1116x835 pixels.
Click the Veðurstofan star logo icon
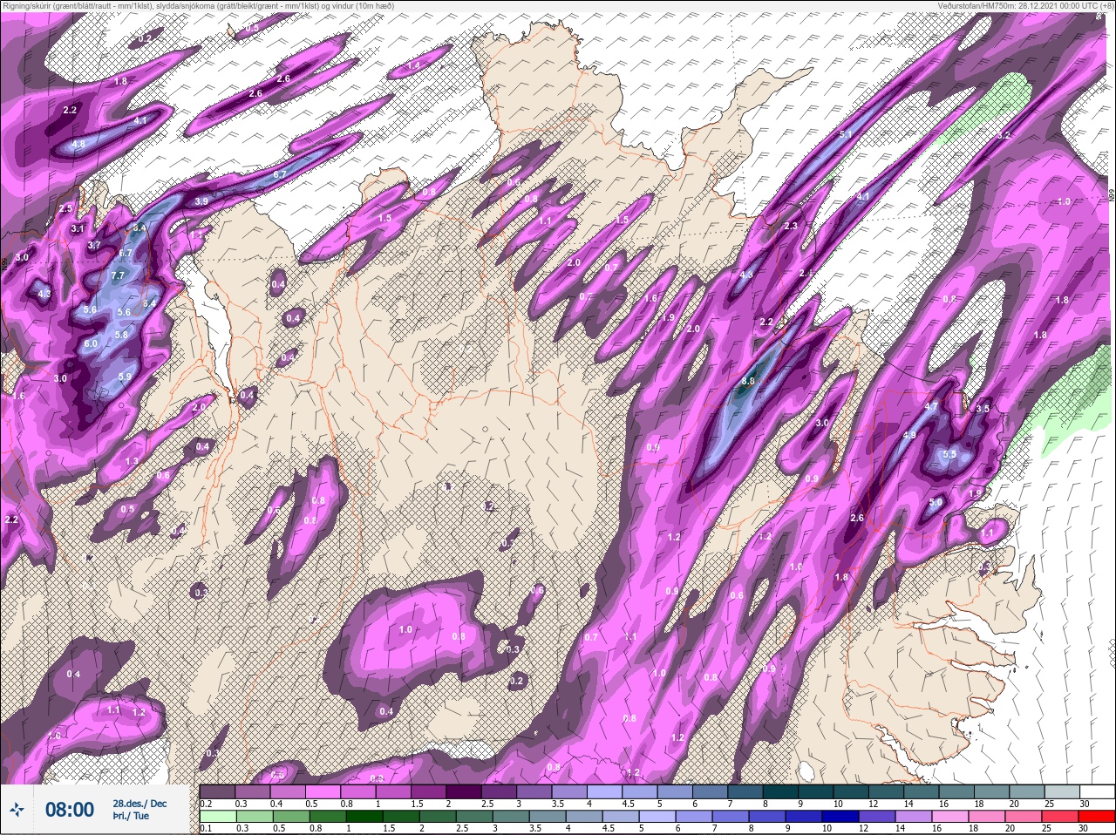coord(17,810)
